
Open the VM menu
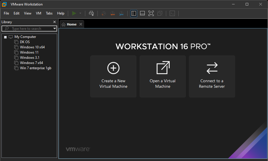click(x=39, y=13)
